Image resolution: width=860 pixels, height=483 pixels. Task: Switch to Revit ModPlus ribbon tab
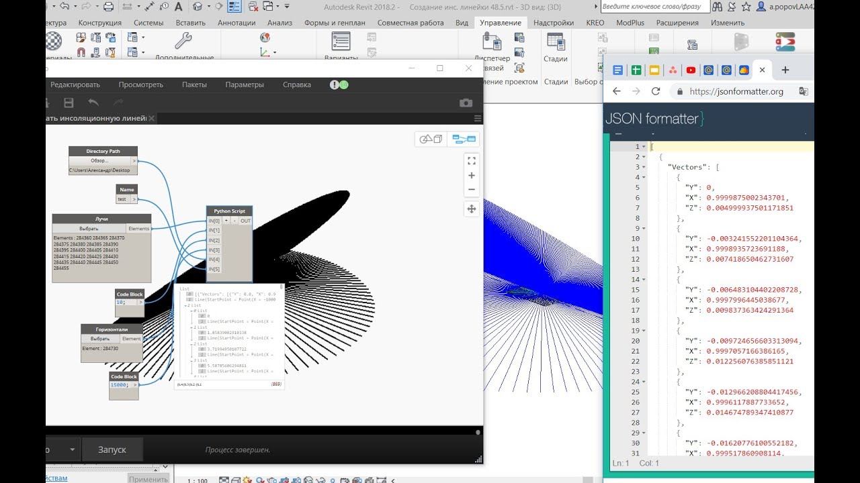click(x=630, y=22)
